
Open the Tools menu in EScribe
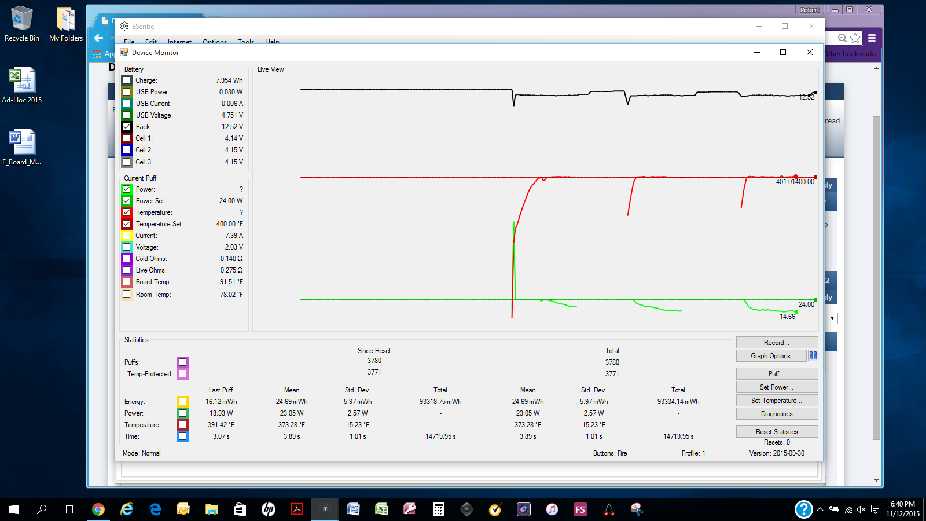246,42
